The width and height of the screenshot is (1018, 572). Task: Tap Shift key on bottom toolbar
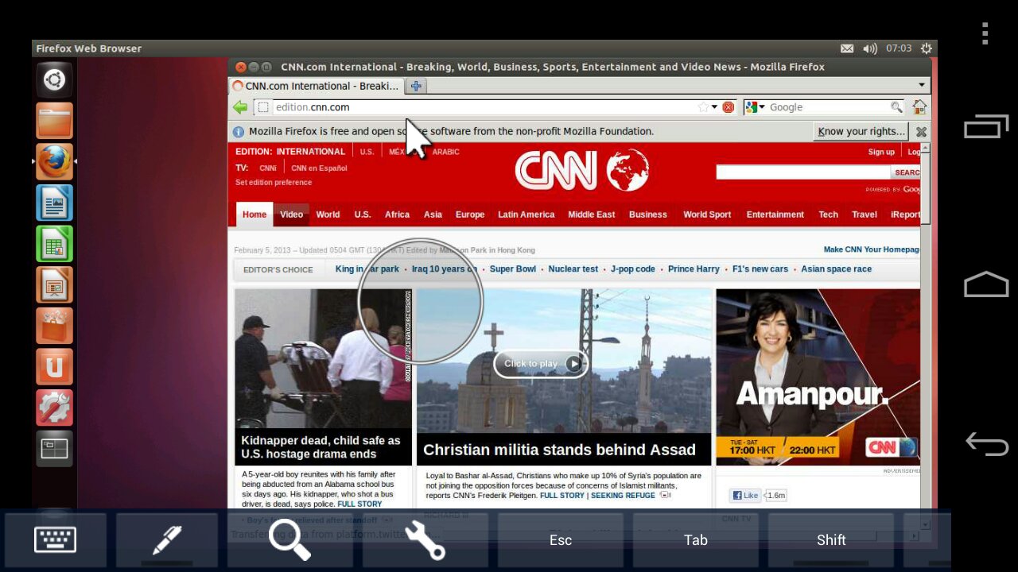tap(831, 540)
